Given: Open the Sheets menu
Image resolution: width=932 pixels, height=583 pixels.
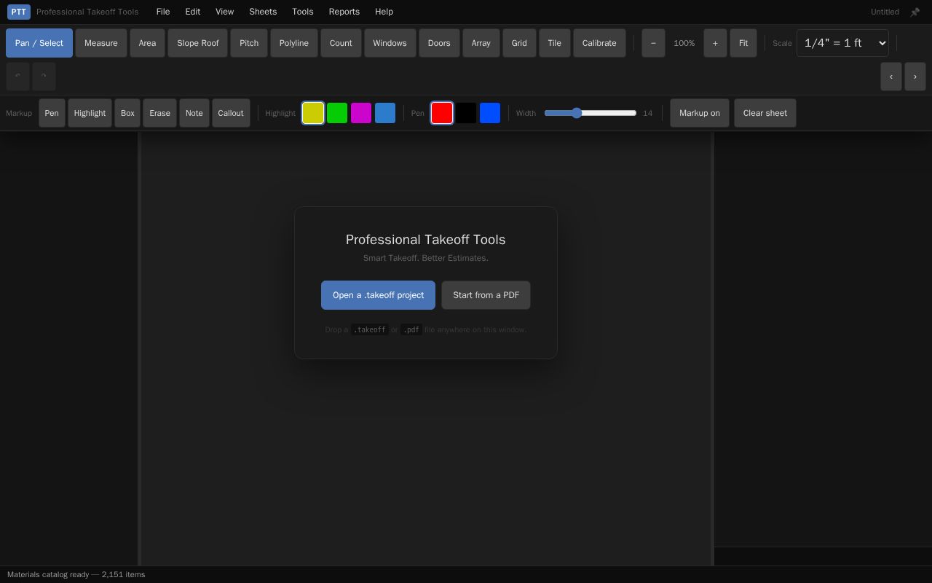Looking at the screenshot, I should click(x=263, y=12).
